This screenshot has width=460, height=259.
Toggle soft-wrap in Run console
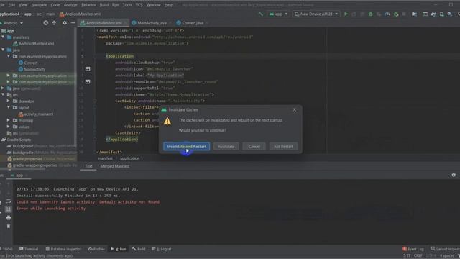(x=9, y=201)
